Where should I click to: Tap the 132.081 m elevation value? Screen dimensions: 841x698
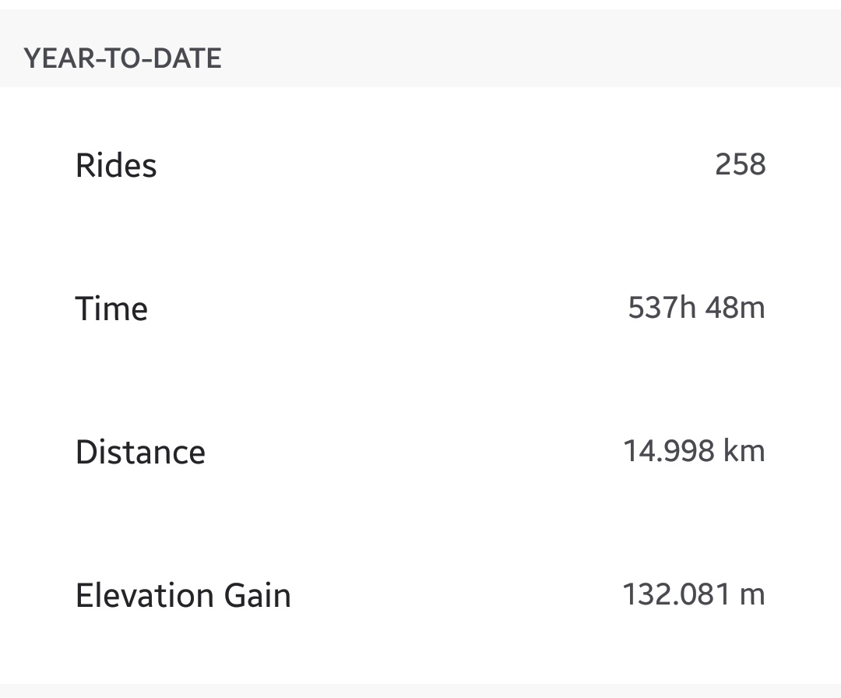[x=694, y=594]
